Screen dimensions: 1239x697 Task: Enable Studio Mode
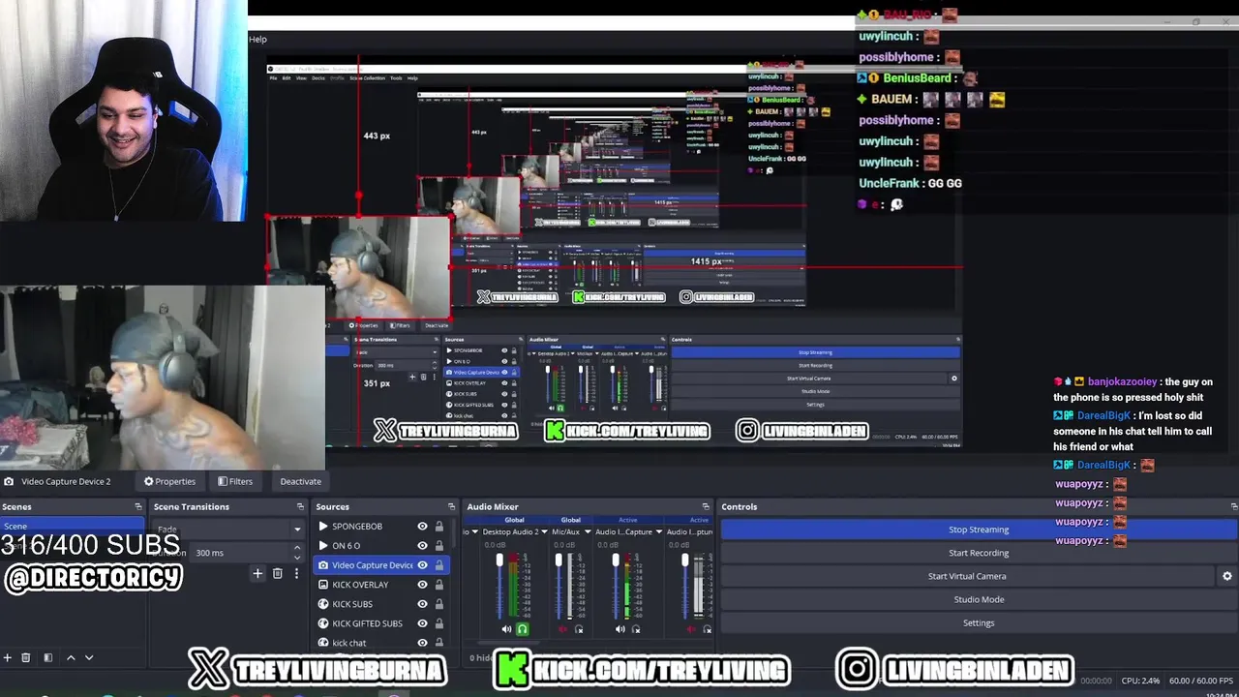(979, 599)
